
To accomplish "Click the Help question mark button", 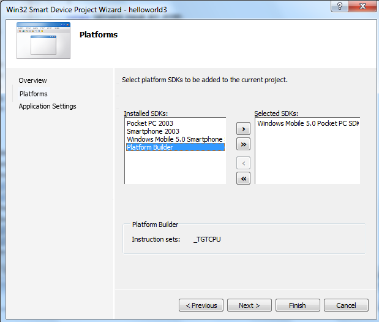I will (x=340, y=6).
